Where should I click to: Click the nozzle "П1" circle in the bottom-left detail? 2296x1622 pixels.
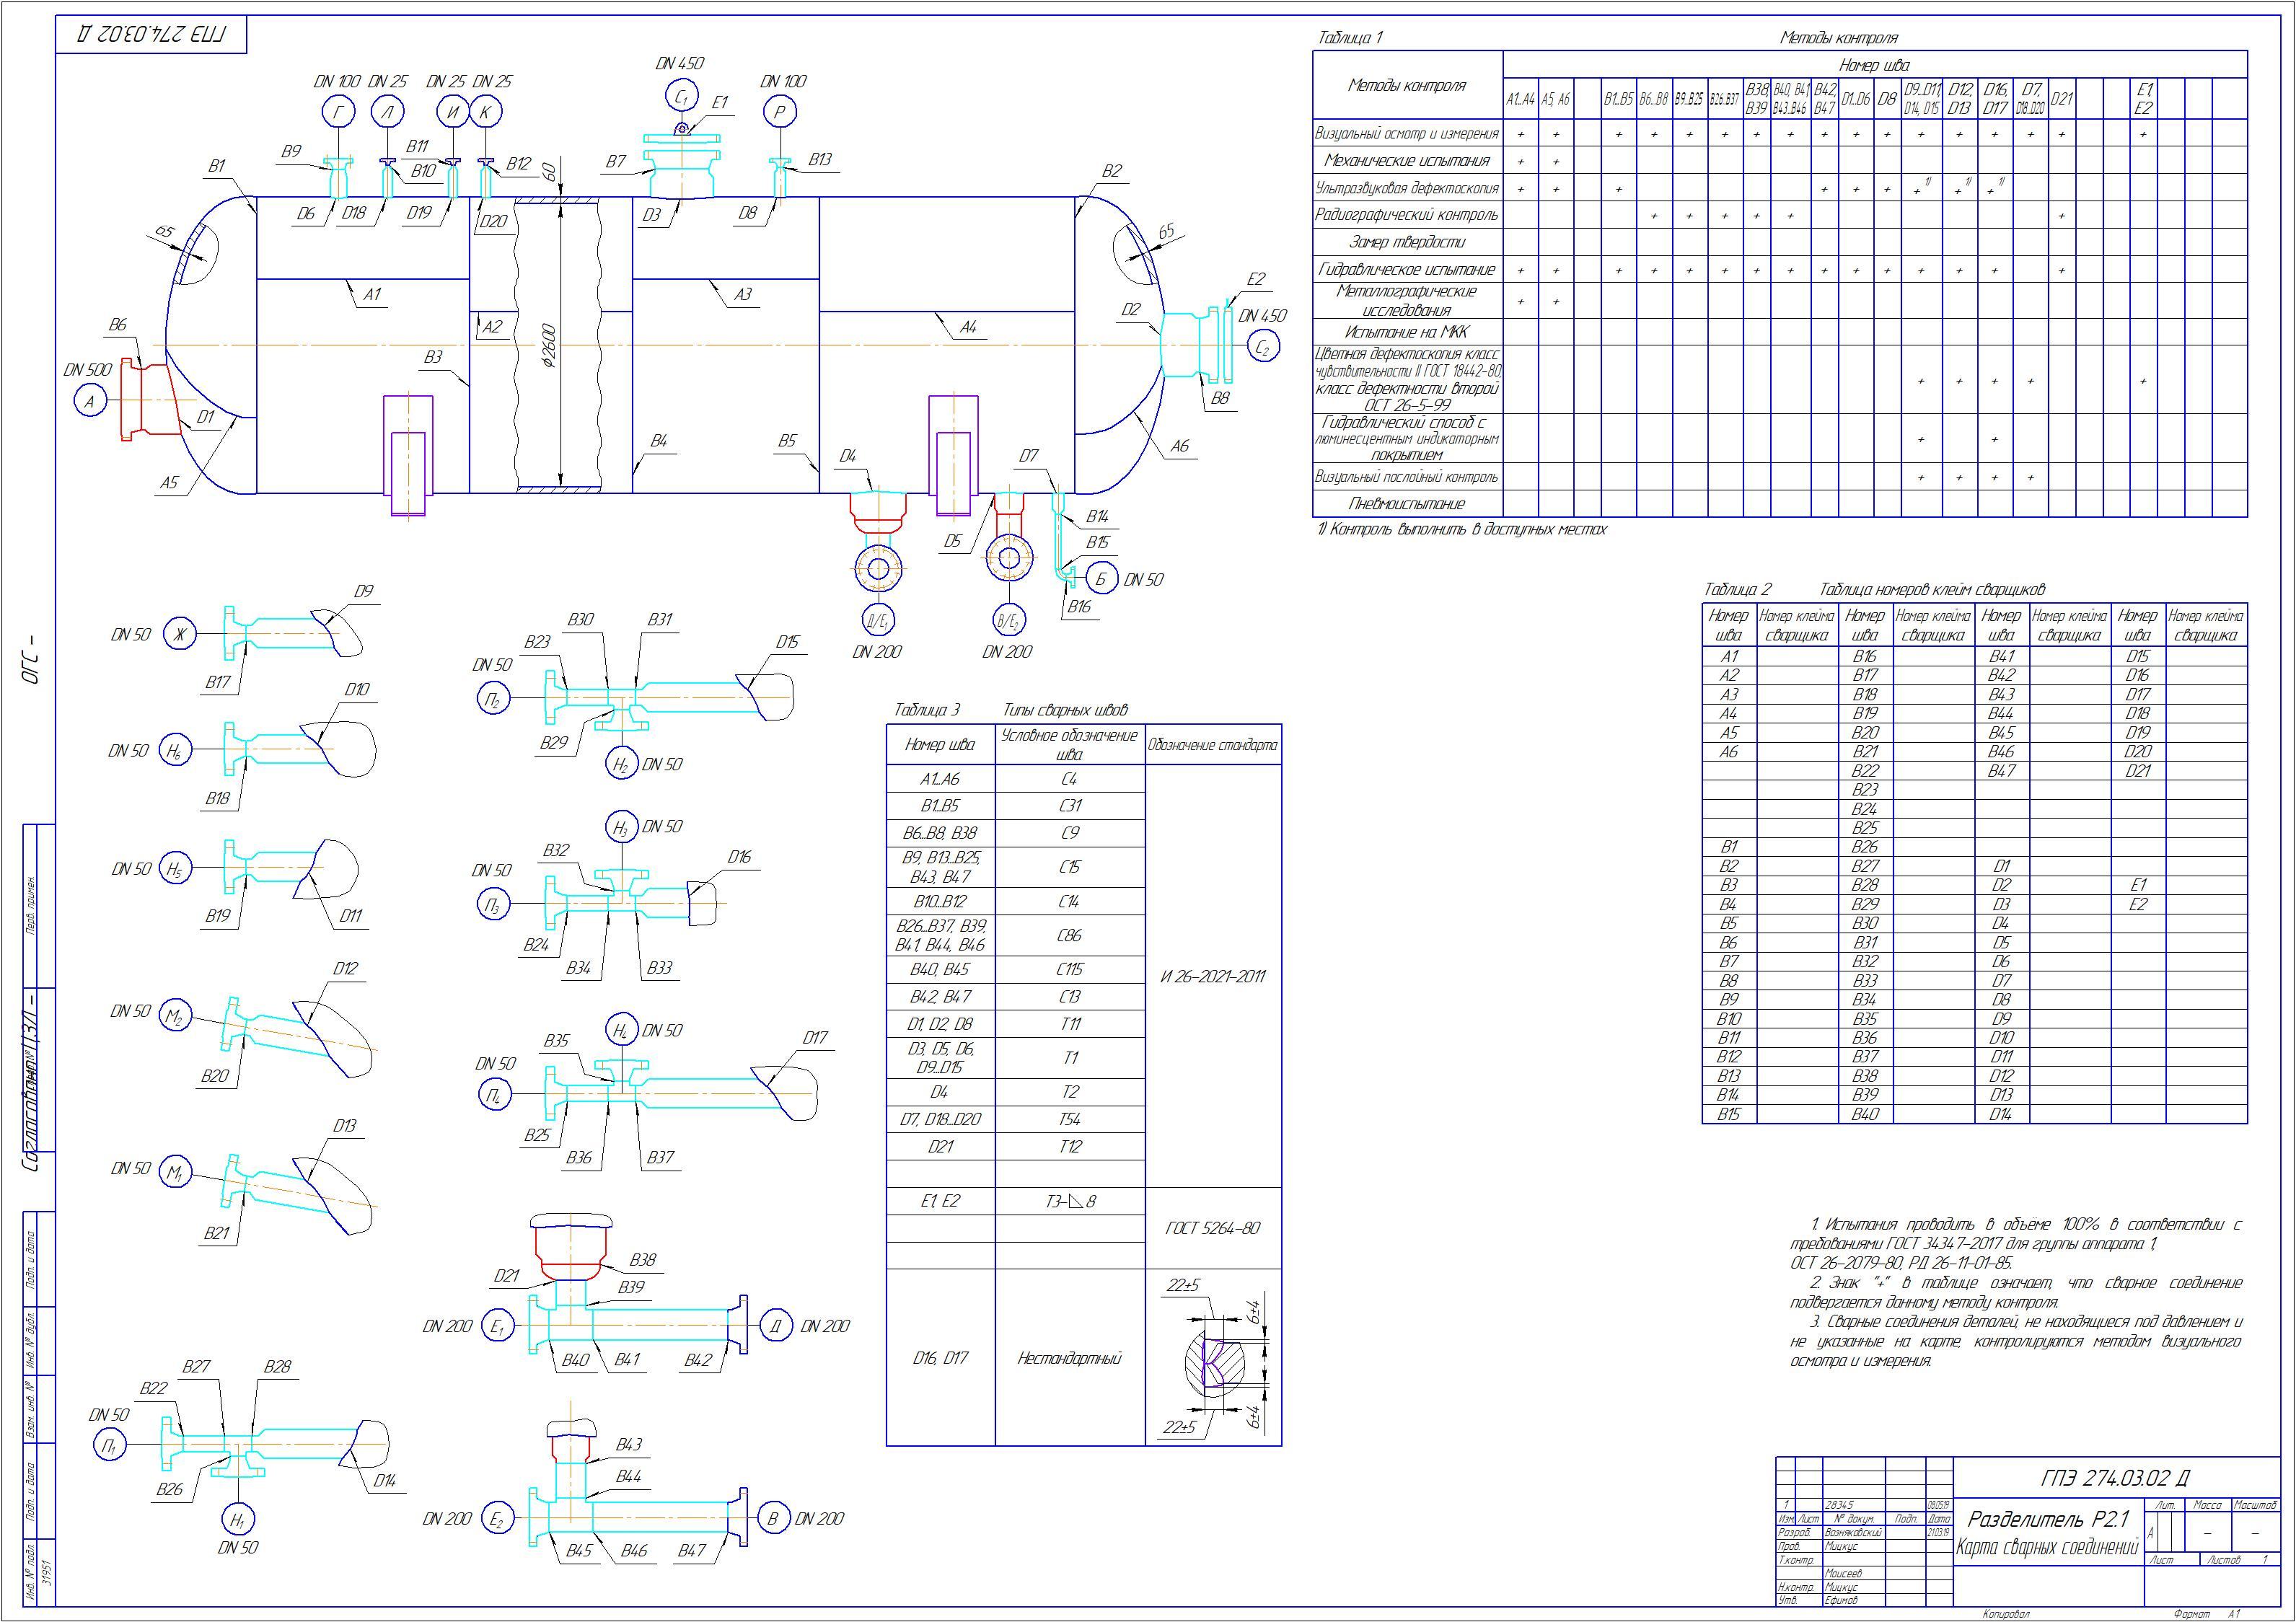tap(110, 1446)
